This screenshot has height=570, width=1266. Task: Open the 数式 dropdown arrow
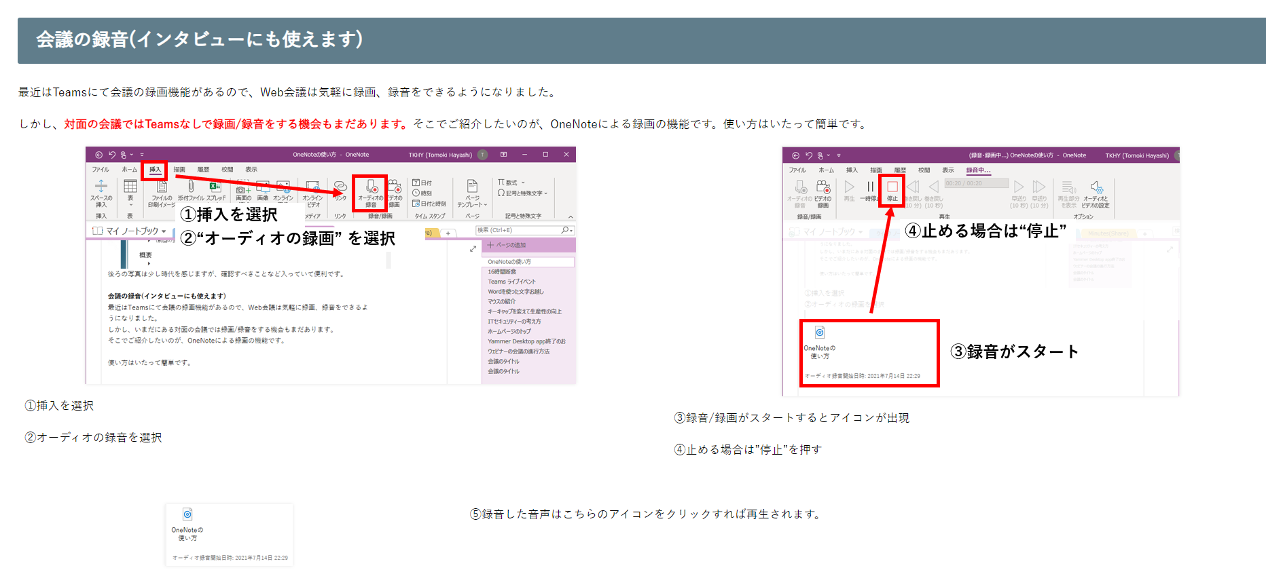click(x=523, y=183)
